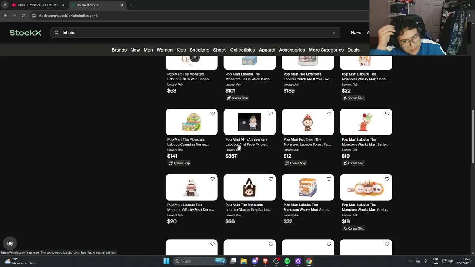Favorite the $18 Wacky Mart Series item

point(387,179)
